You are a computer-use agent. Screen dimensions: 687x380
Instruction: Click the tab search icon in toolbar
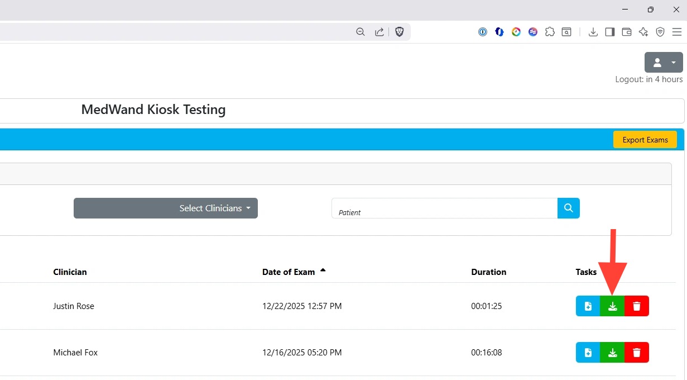coord(566,32)
